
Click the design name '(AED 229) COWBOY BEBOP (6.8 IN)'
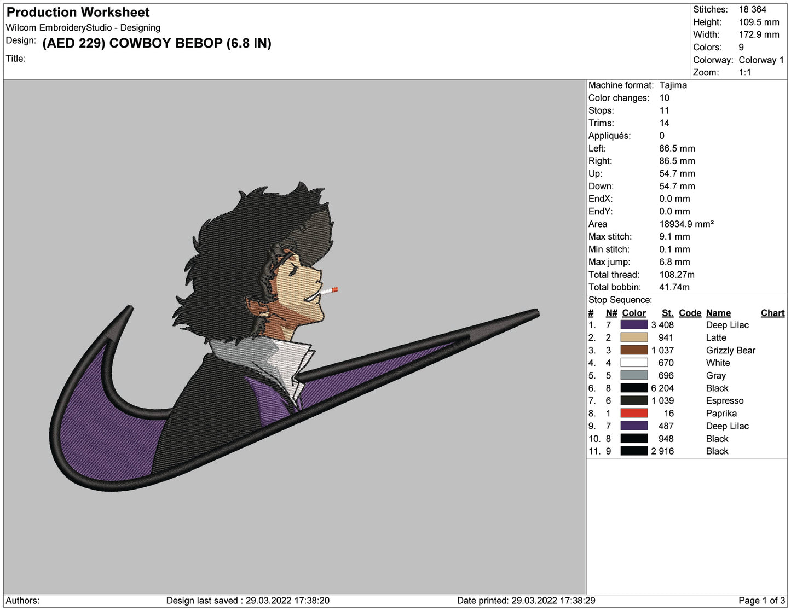tap(157, 43)
